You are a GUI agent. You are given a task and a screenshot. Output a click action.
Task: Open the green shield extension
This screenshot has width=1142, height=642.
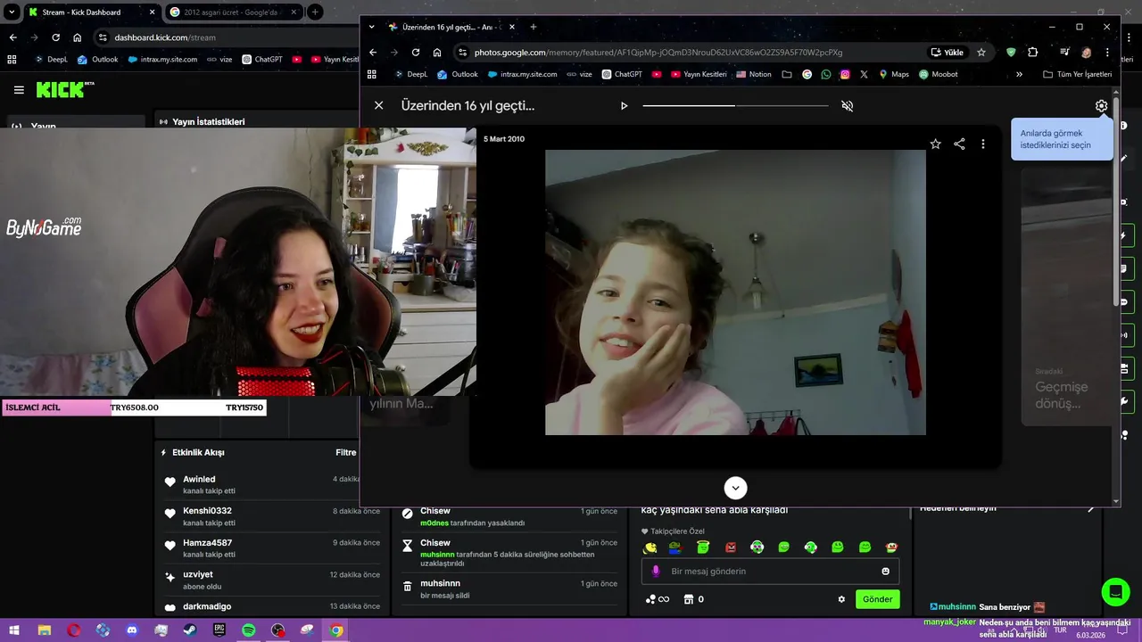1011,52
